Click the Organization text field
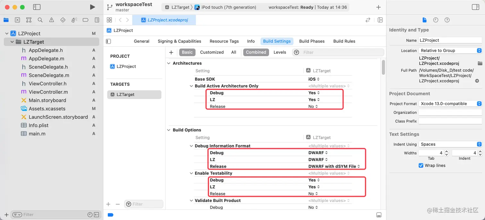 click(x=450, y=112)
